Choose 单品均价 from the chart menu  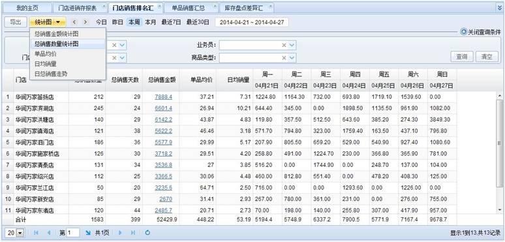68,53
